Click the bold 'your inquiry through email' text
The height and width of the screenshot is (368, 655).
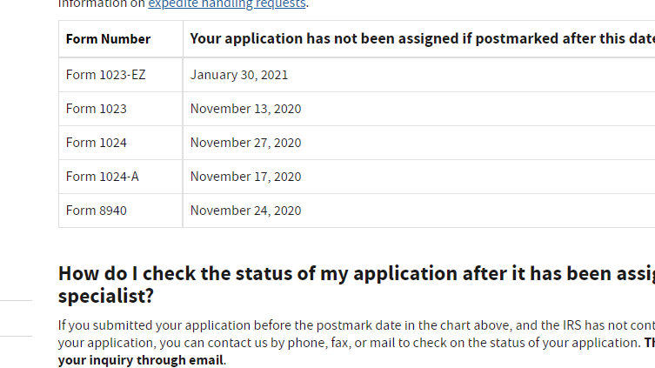click(141, 360)
